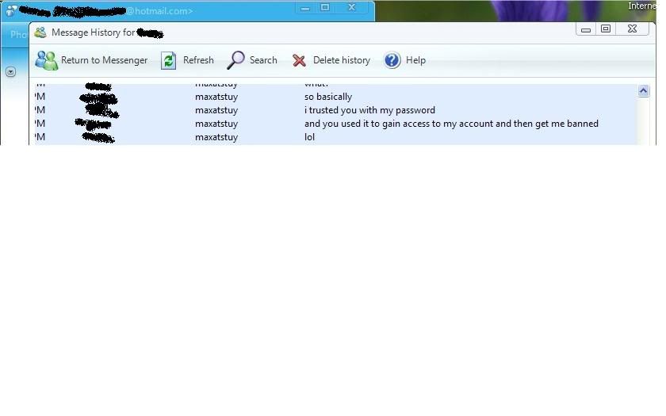The image size is (666, 416).
Task: Select message about gaining access to account
Action: [x=451, y=124]
